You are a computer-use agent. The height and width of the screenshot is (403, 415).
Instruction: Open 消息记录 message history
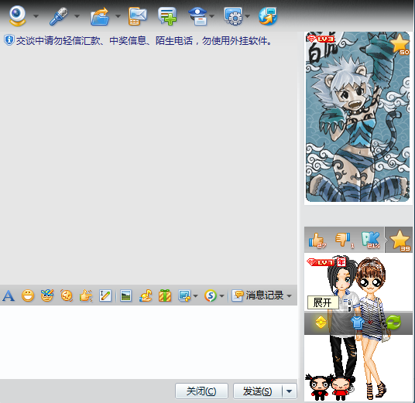258,295
